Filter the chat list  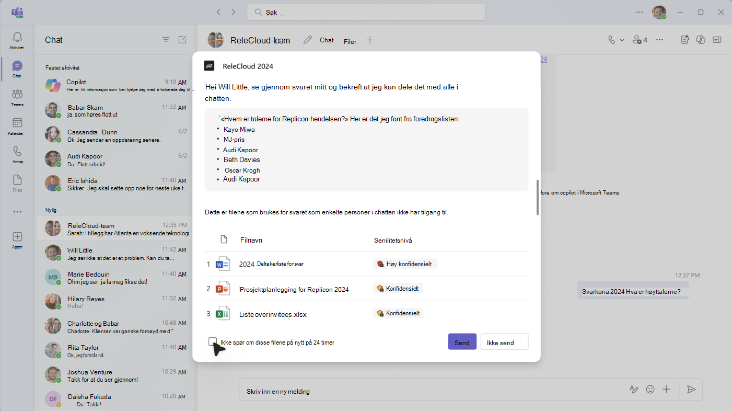tap(166, 40)
